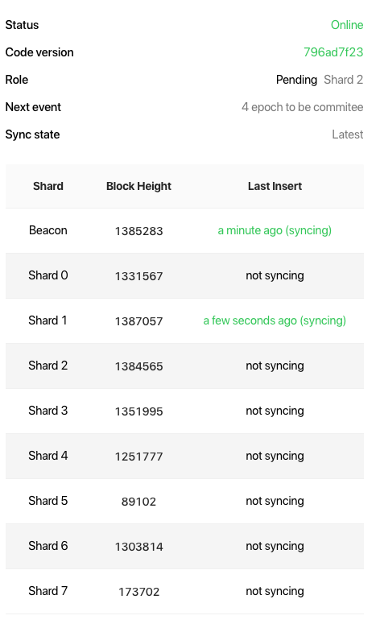Click Shard 3 block height 1351995

(x=138, y=411)
